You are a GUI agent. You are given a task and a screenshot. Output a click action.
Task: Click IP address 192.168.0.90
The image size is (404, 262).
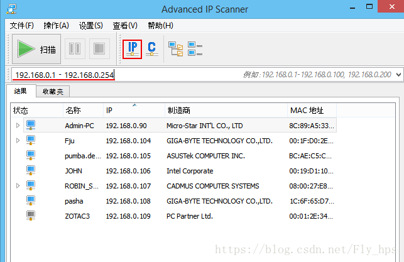coord(126,126)
